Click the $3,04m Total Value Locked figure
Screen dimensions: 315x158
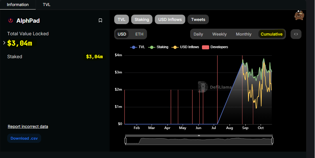point(20,43)
